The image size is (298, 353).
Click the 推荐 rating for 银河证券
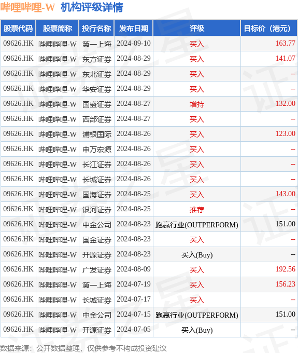[196, 210]
